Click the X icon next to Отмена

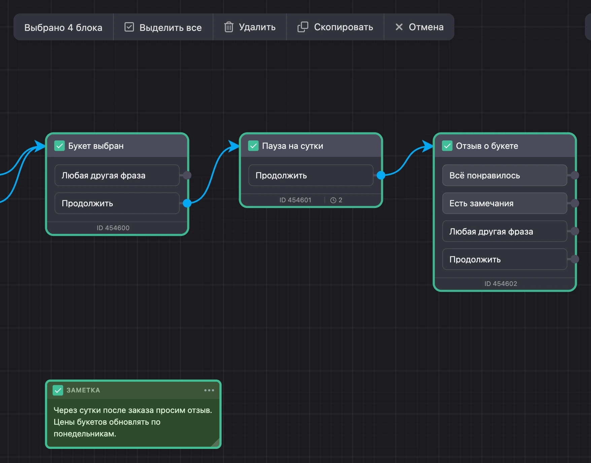click(x=399, y=27)
